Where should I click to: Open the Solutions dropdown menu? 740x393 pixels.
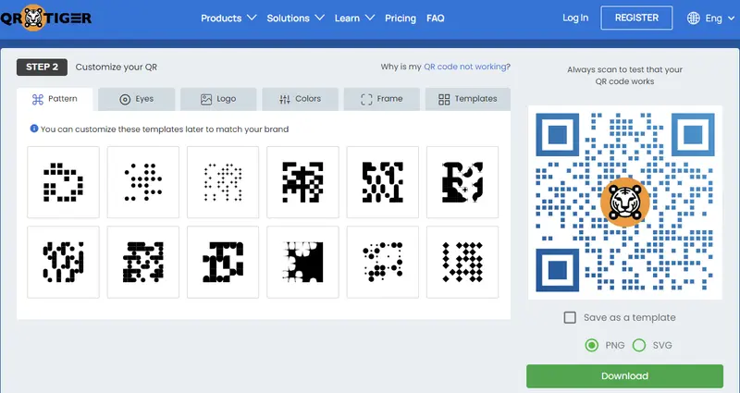(x=295, y=18)
